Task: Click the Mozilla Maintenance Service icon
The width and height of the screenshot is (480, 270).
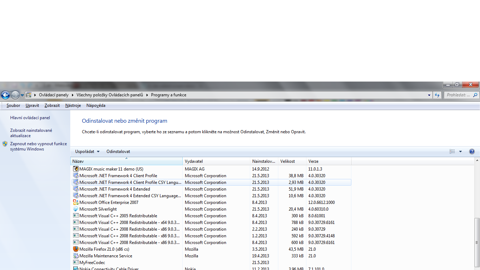Action: (x=76, y=256)
